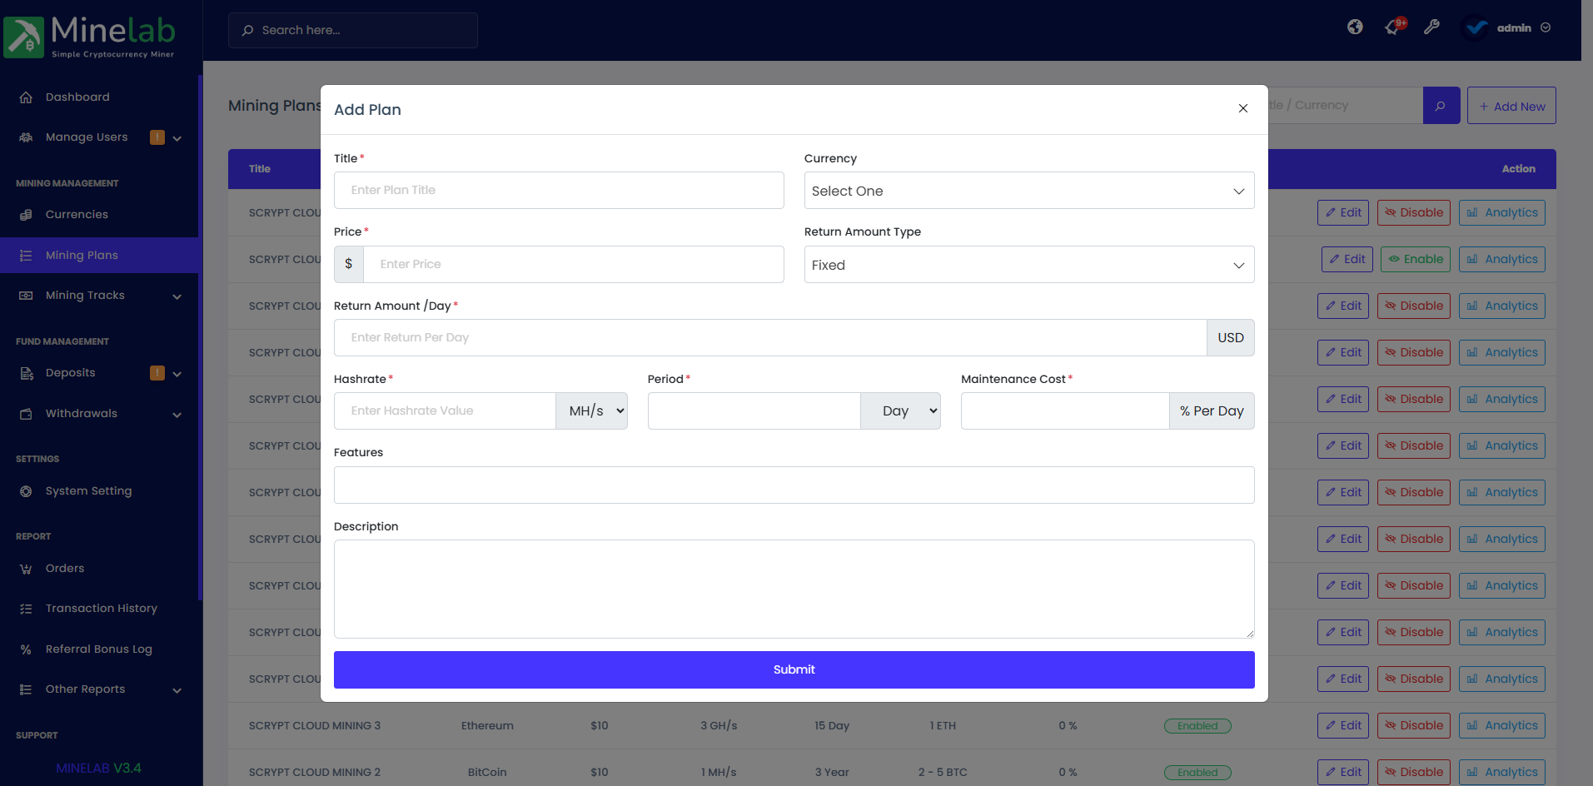Open the Currency Select One dropdown
This screenshot has width=1593, height=786.
point(1028,191)
